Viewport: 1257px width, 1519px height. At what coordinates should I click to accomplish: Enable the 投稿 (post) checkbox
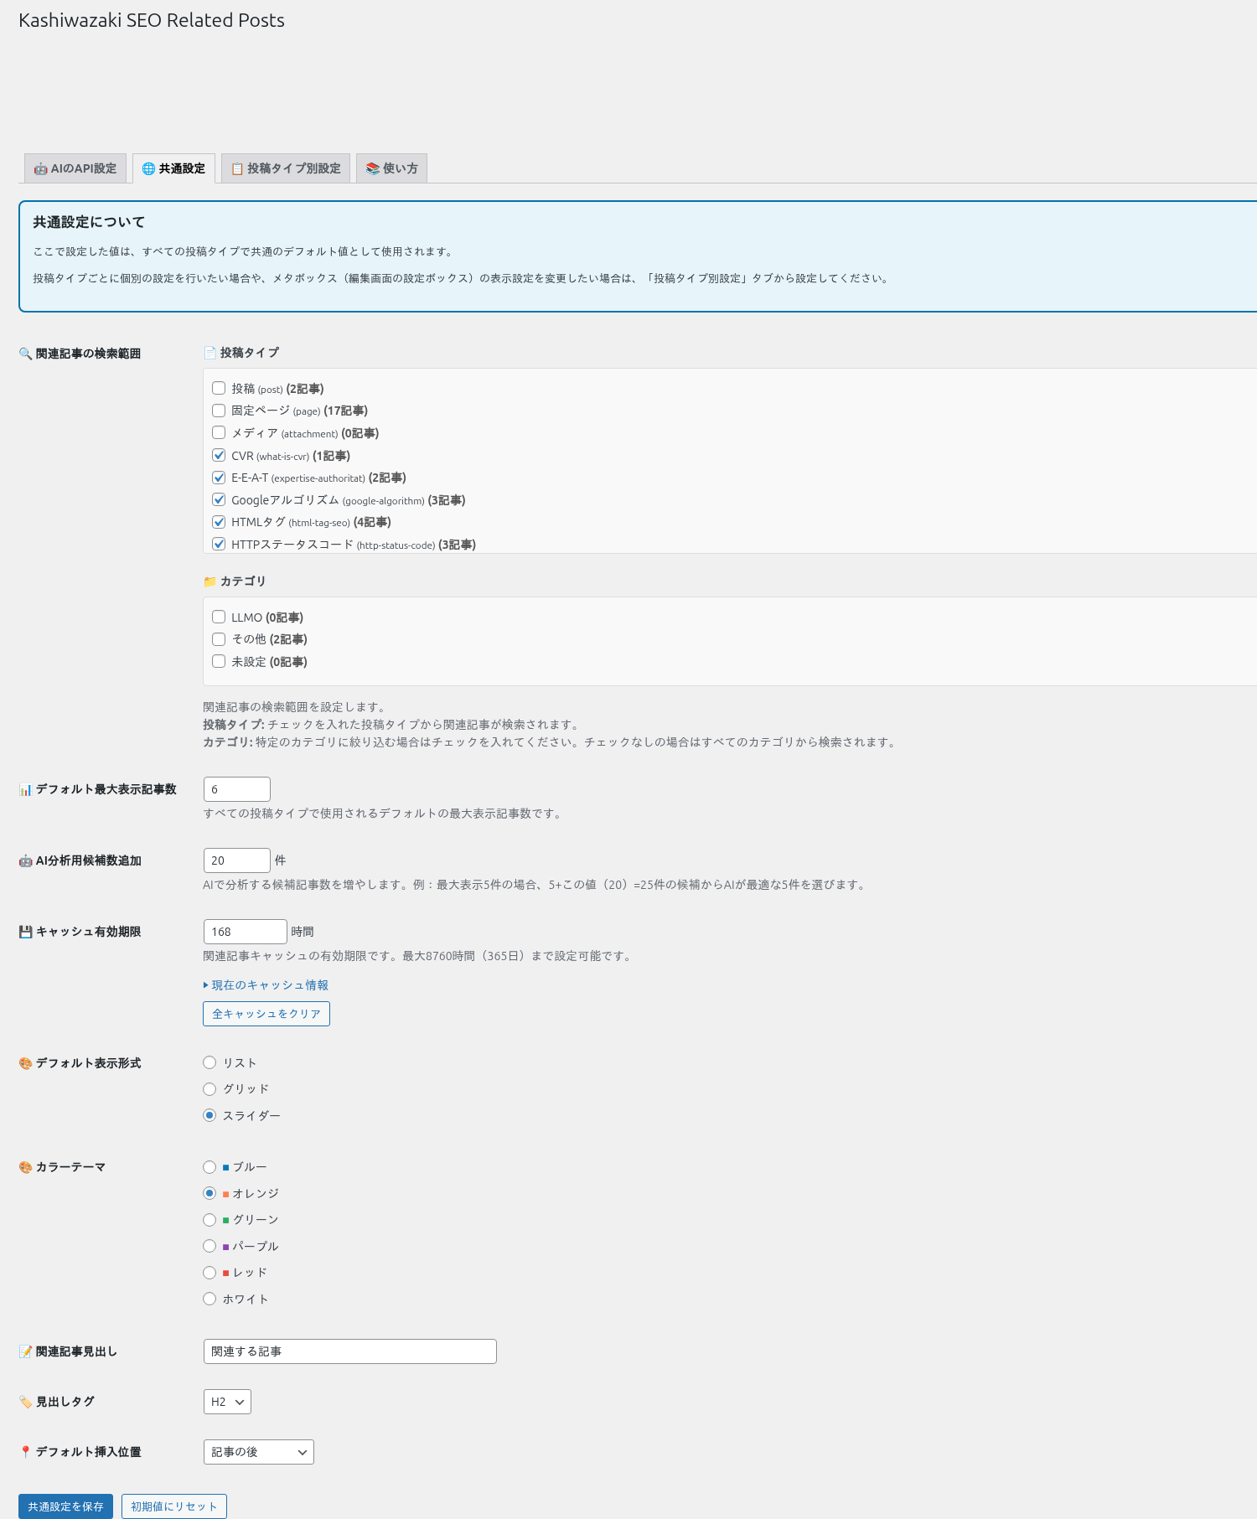click(219, 389)
